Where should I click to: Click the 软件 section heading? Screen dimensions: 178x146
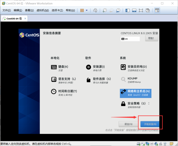click(88, 58)
